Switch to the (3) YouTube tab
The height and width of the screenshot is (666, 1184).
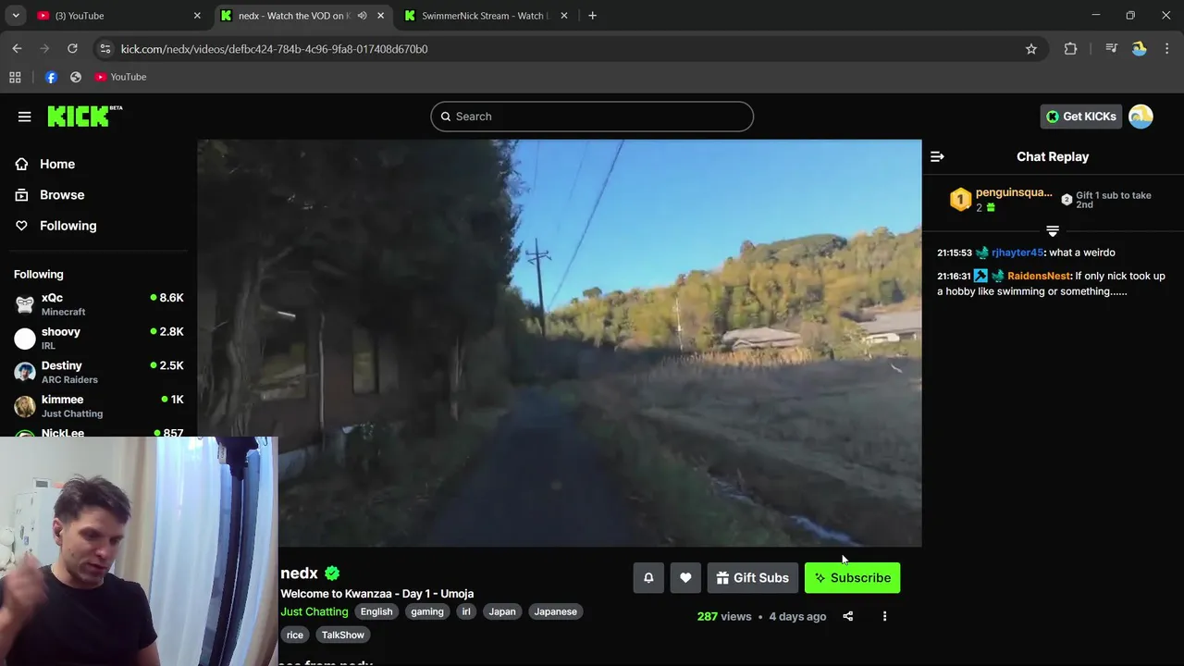click(x=118, y=16)
